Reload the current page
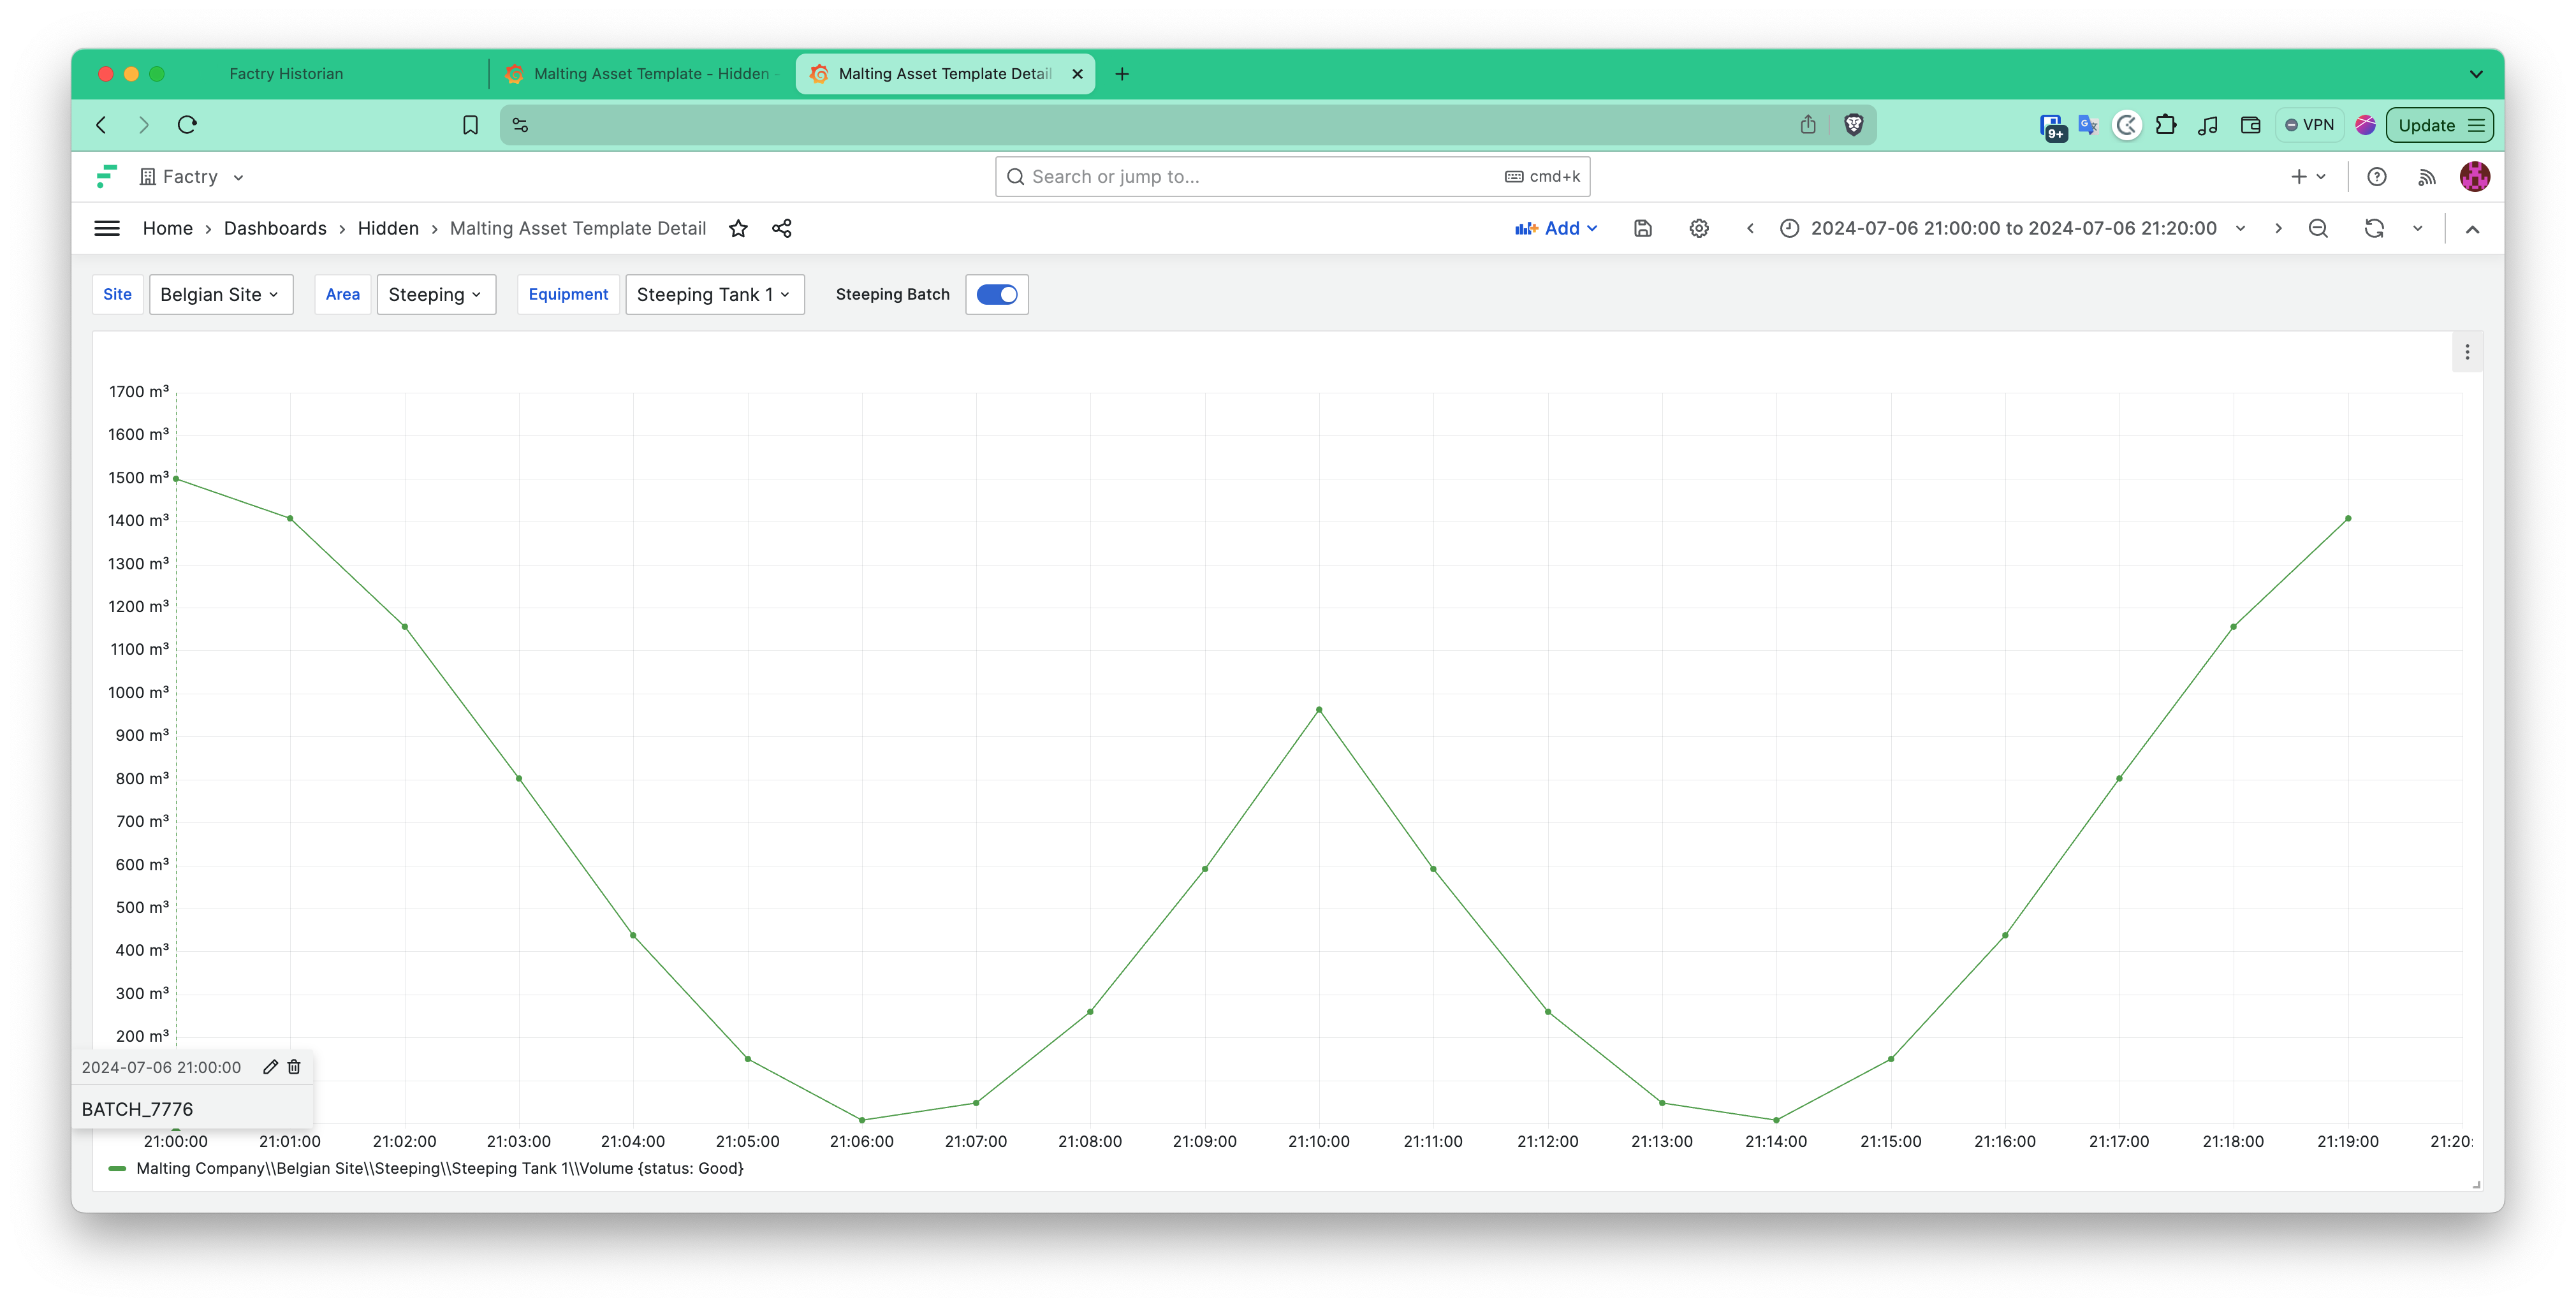Screen dimensions: 2576x1307 187,125
